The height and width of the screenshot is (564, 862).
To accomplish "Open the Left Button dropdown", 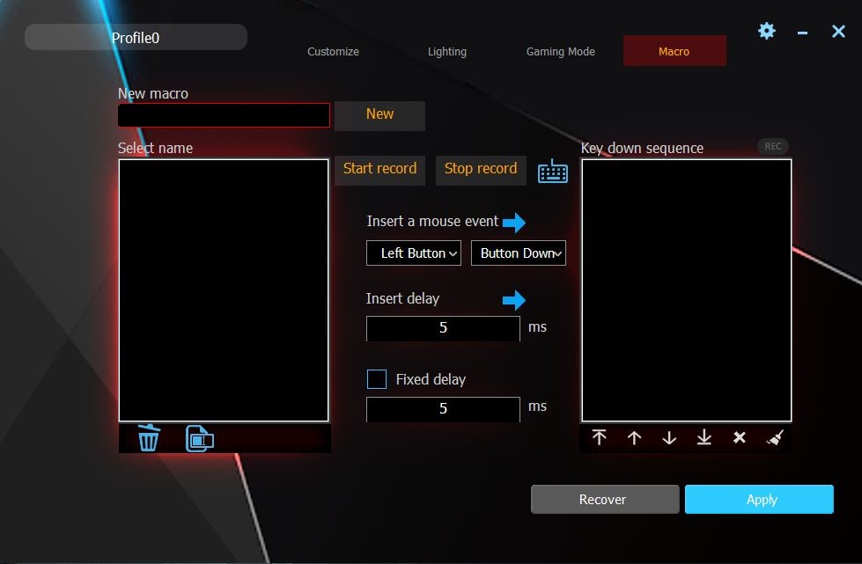I will click(x=414, y=253).
